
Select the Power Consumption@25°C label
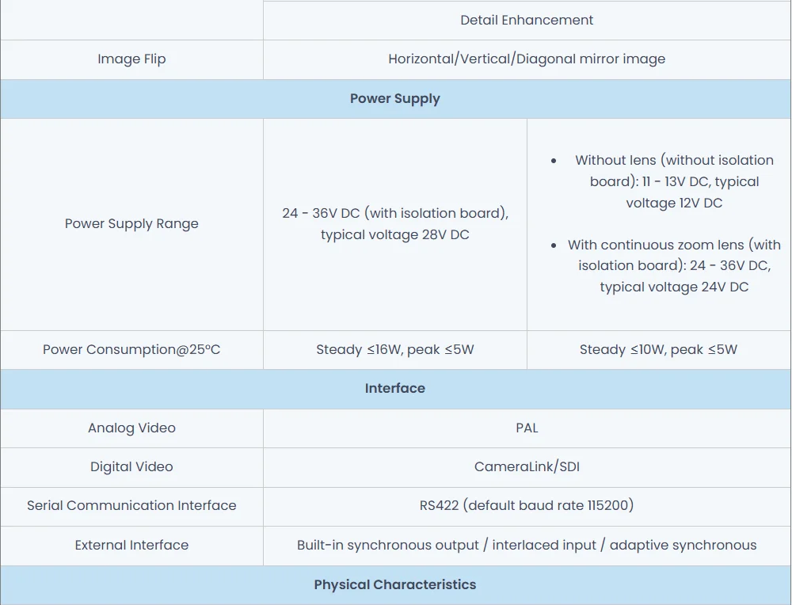(x=131, y=350)
